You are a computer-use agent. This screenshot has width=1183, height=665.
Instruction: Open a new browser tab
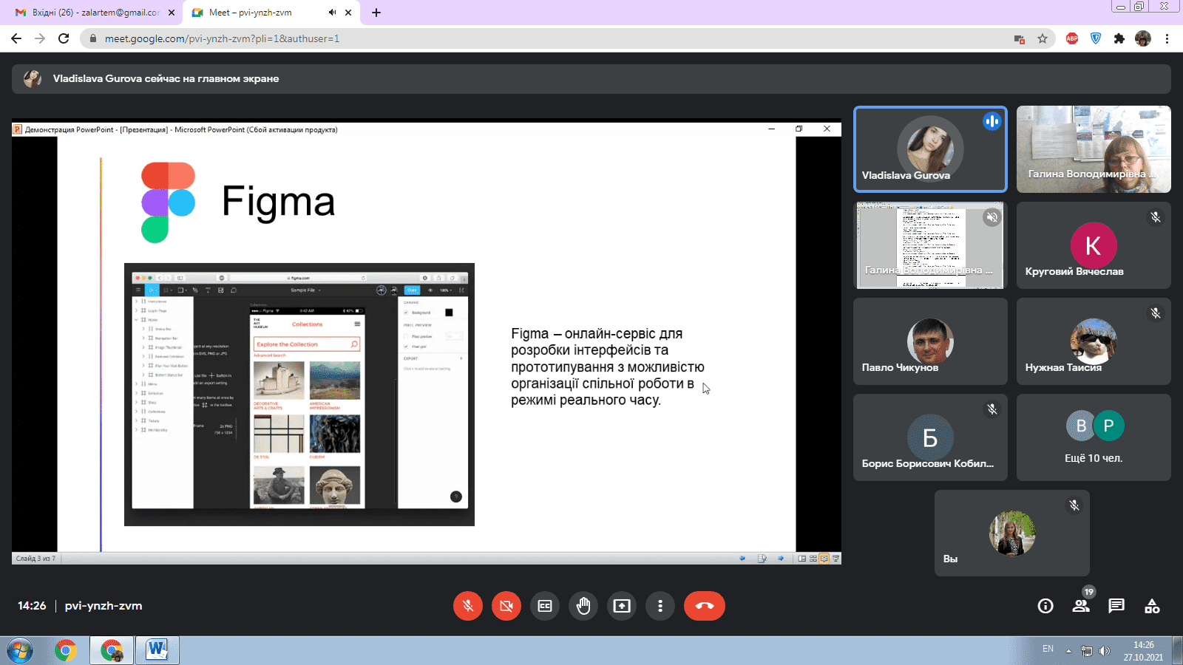pos(376,13)
